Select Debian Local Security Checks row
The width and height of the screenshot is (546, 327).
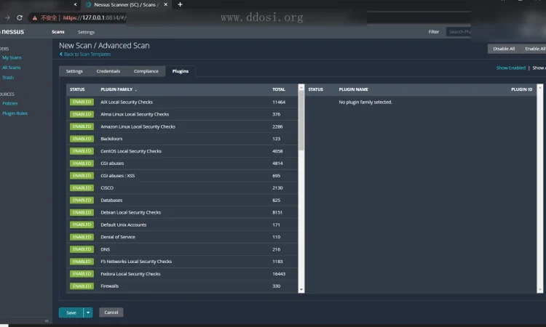(x=182, y=212)
